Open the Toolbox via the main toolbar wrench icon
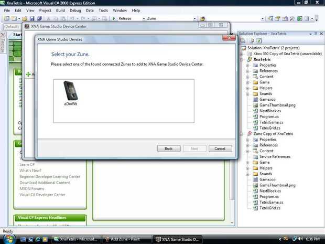 pos(292,18)
